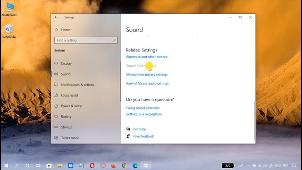
Task: Click the Get help link
Action: point(140,129)
